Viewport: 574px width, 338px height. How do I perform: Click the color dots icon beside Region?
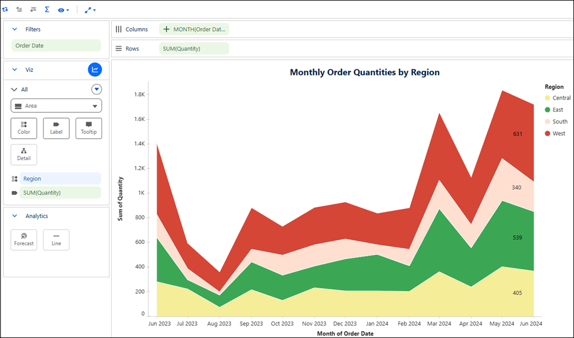(15, 179)
